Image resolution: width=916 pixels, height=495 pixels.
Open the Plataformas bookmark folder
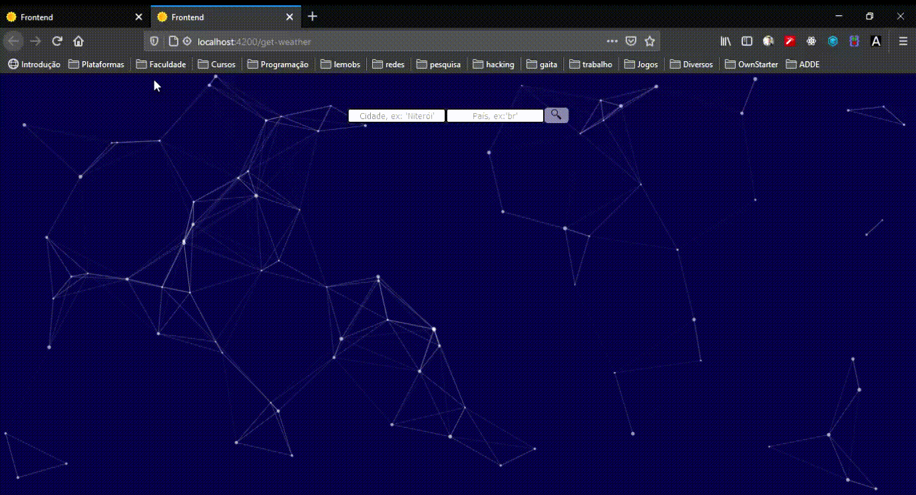coord(97,65)
